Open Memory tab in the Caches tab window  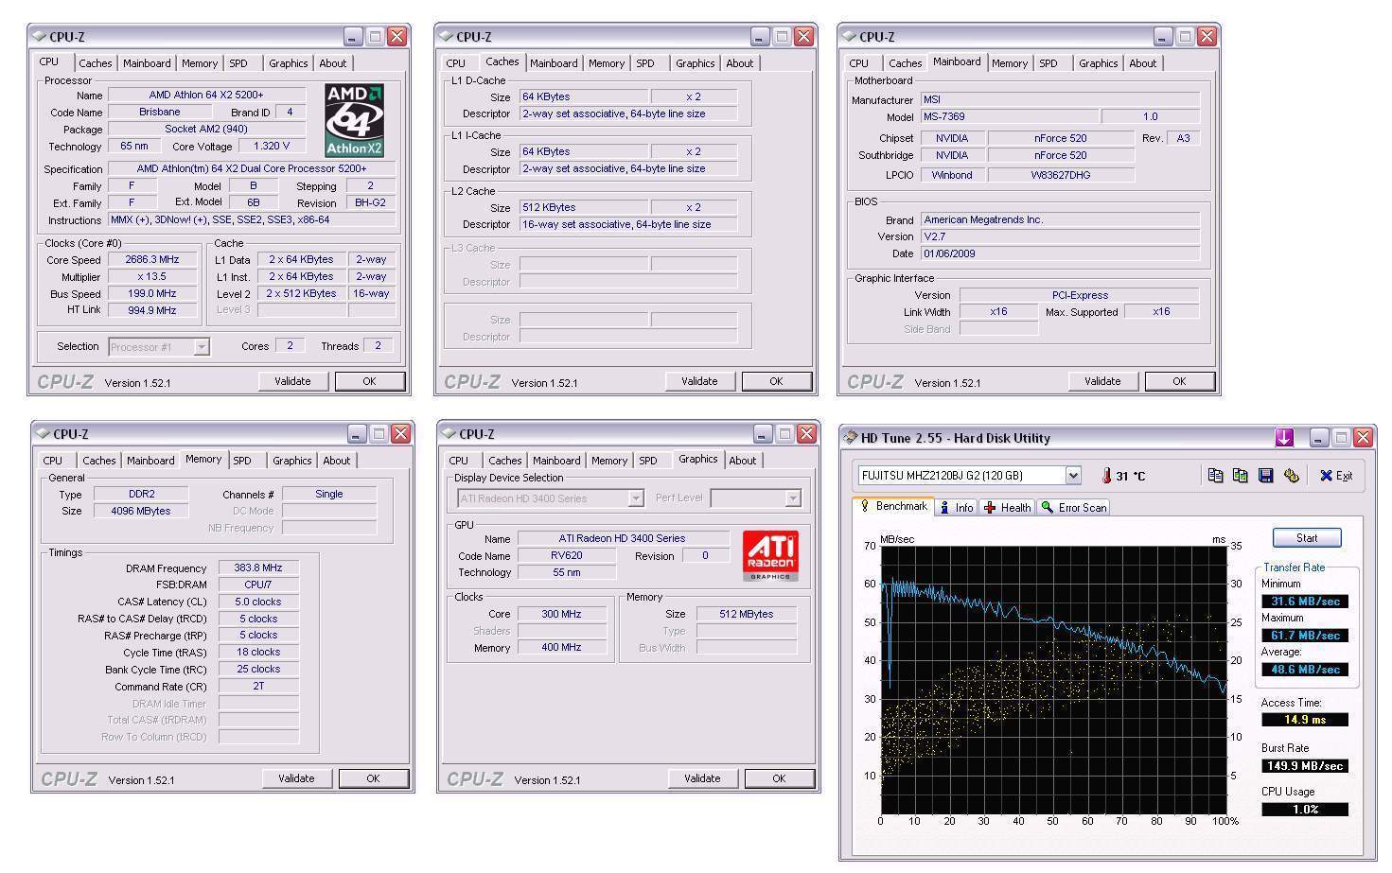607,63
